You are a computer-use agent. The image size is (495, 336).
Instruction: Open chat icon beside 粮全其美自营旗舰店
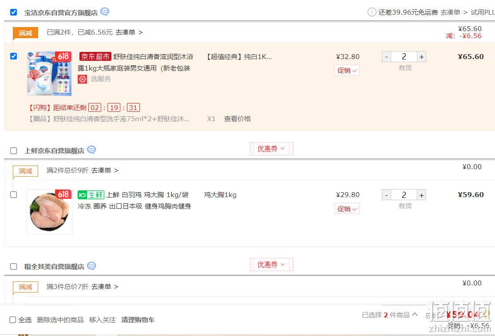pos(91,266)
